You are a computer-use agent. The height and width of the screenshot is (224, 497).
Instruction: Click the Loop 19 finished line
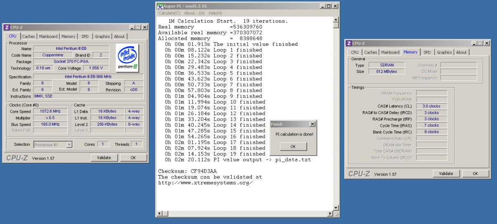point(215,154)
